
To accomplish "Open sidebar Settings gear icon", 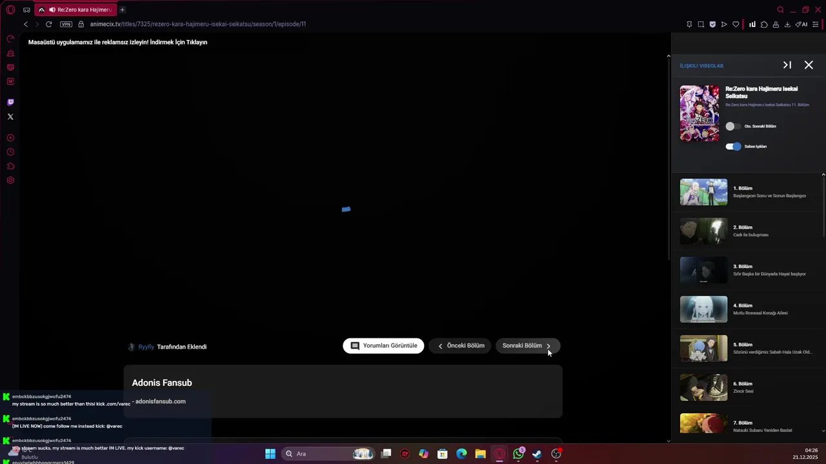I will (10, 180).
